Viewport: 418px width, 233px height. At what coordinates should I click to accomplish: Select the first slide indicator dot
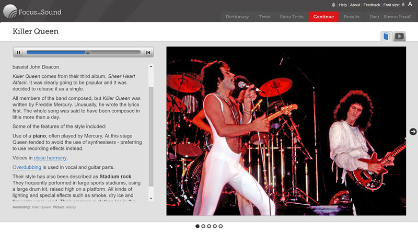(x=198, y=226)
